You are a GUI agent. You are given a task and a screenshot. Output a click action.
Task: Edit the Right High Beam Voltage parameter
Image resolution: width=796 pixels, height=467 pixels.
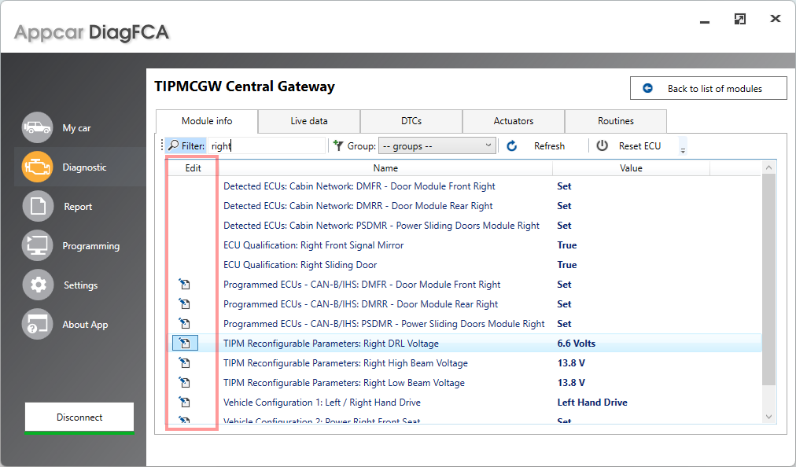[184, 362]
